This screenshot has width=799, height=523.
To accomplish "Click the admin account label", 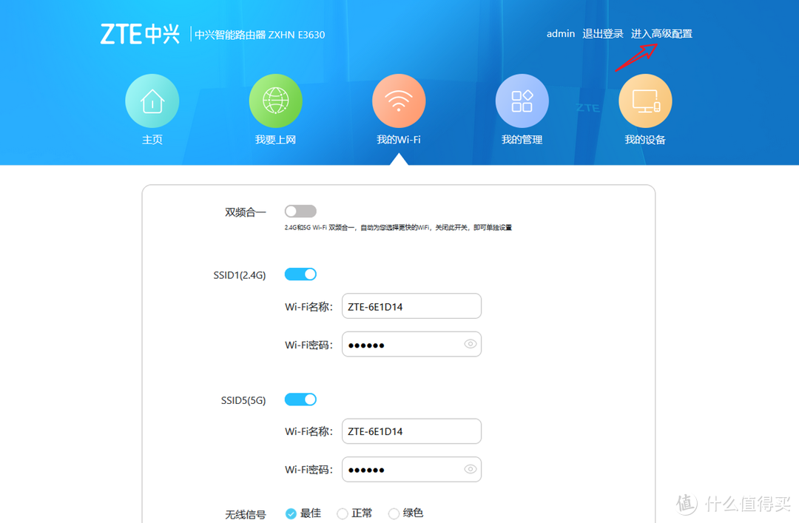I will pos(560,33).
